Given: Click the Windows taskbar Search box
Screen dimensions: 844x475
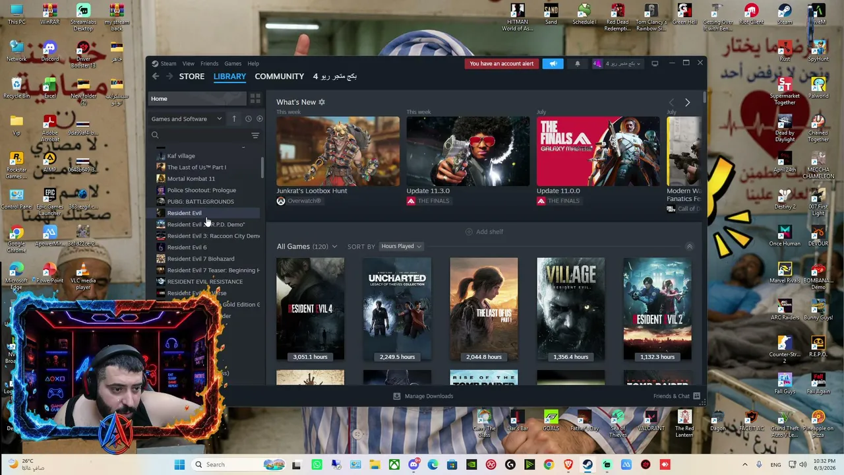Looking at the screenshot, I should point(238,464).
